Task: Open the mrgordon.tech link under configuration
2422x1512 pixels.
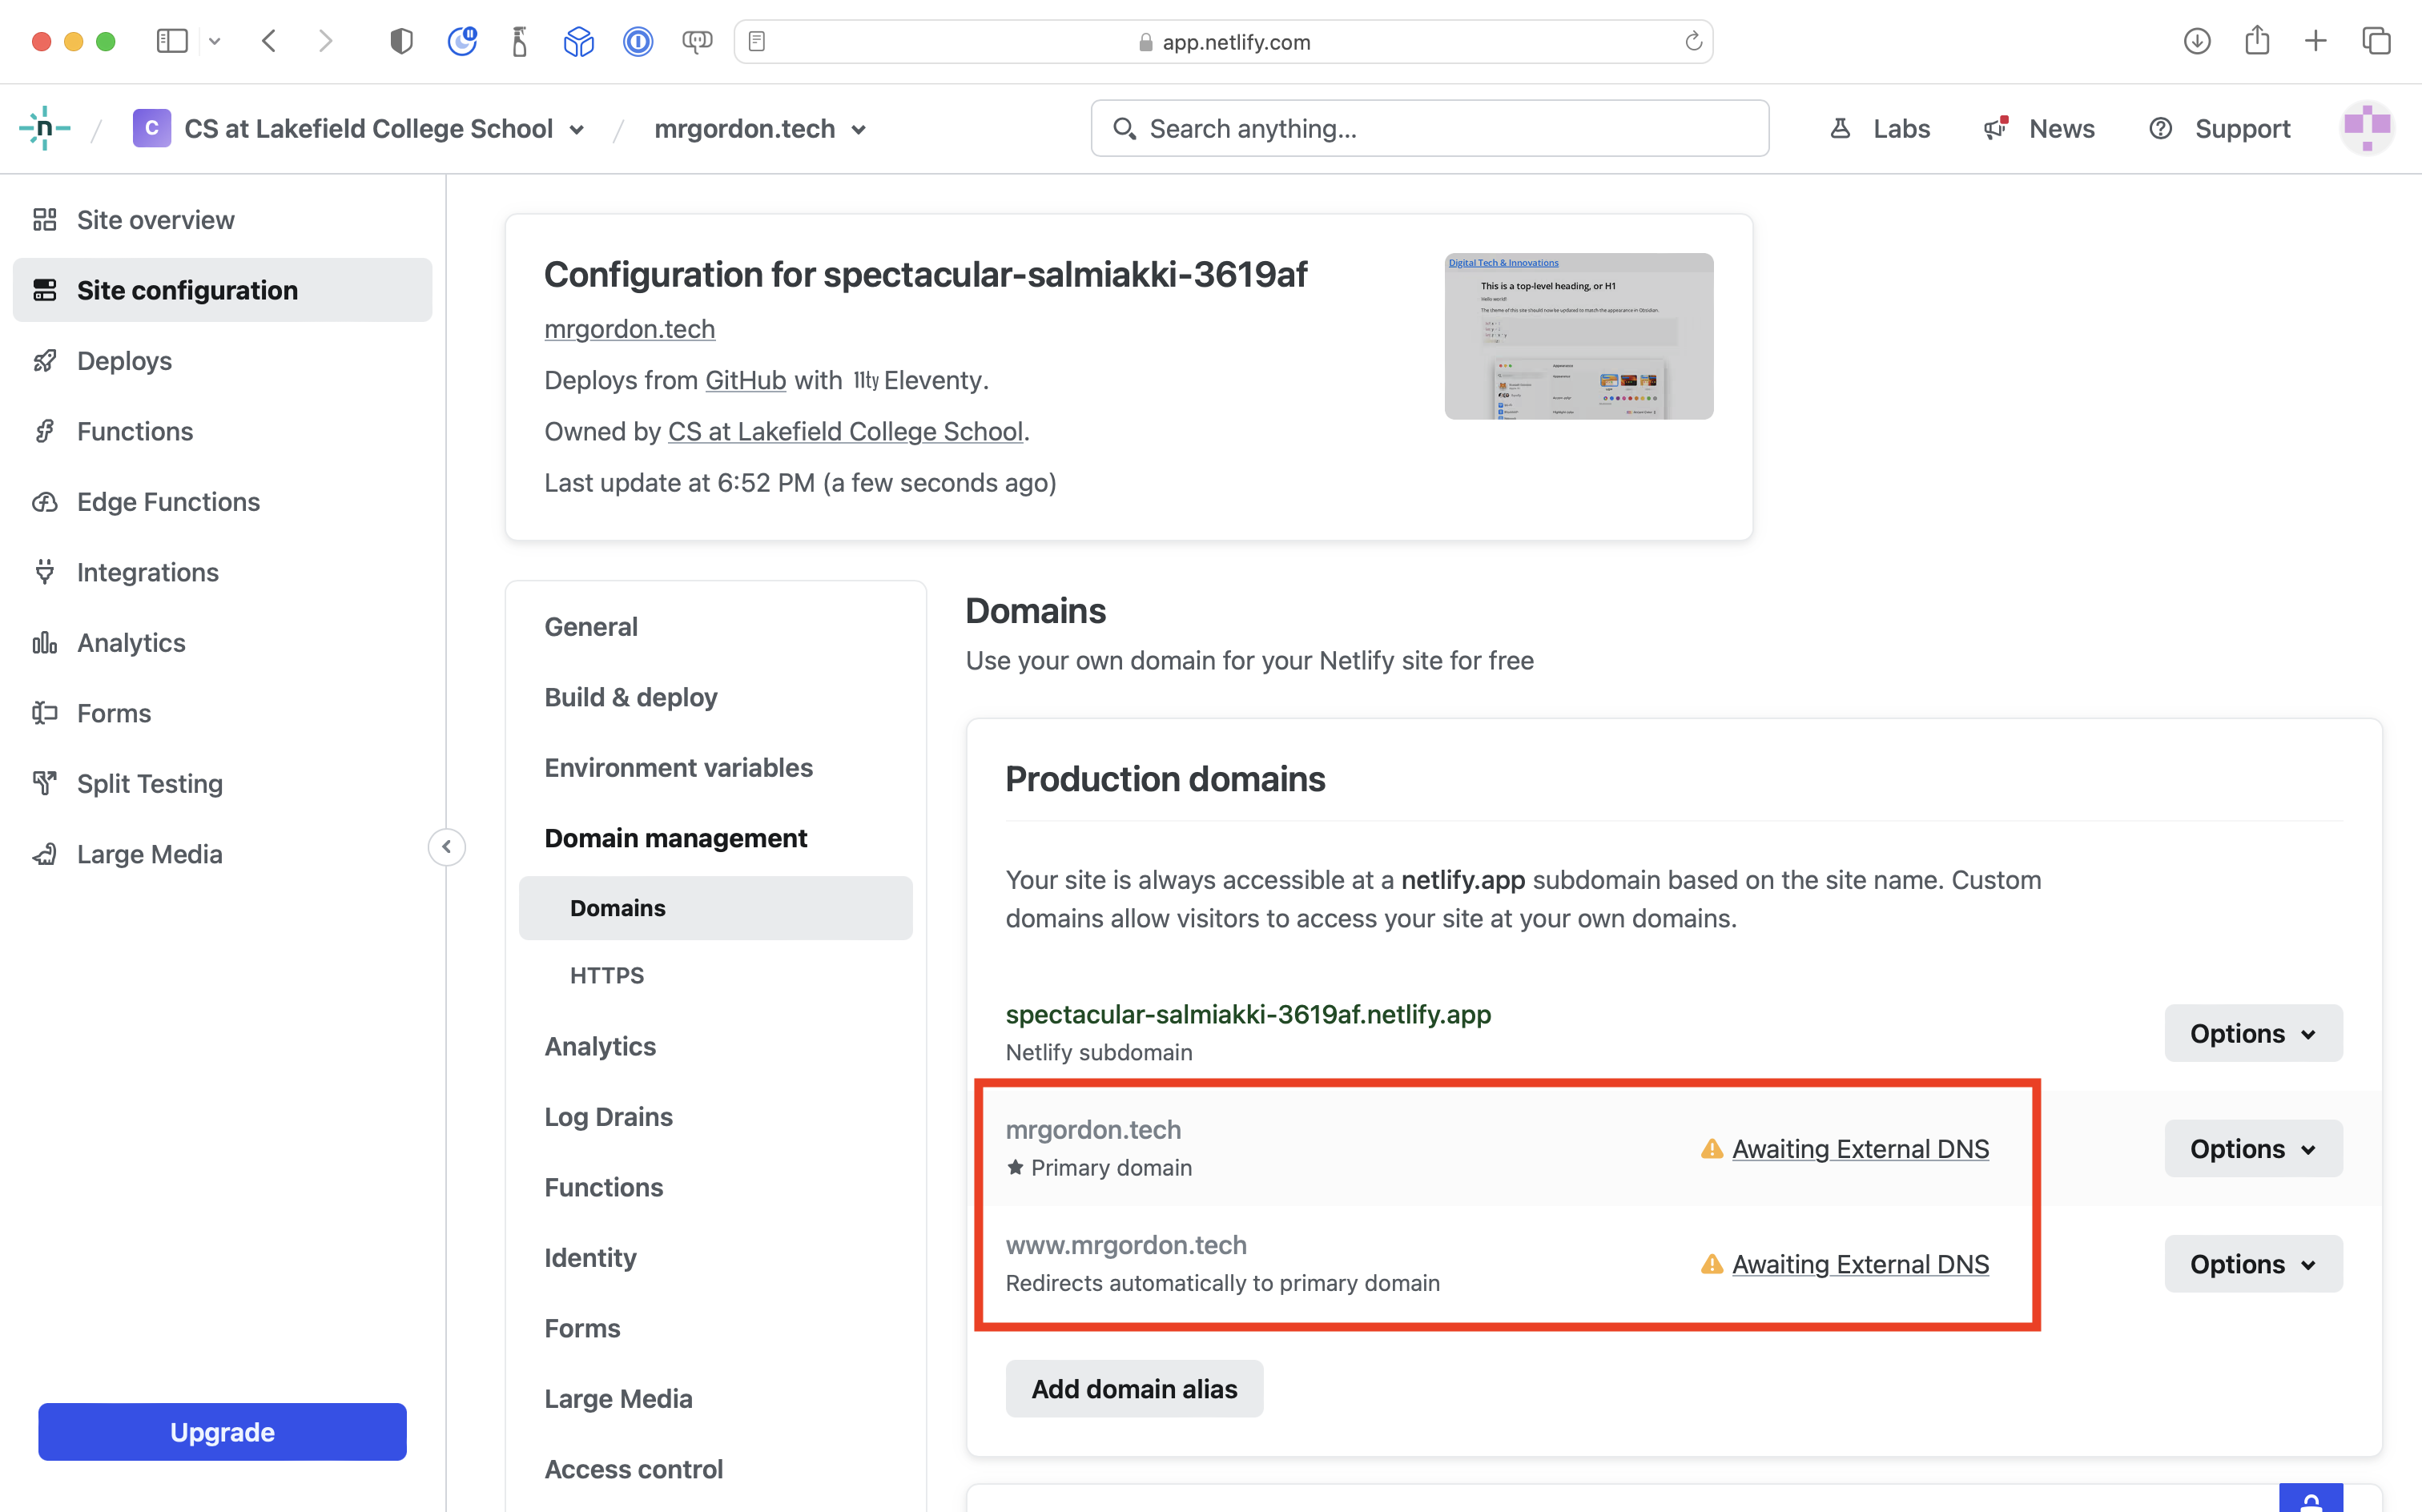Action: (630, 329)
